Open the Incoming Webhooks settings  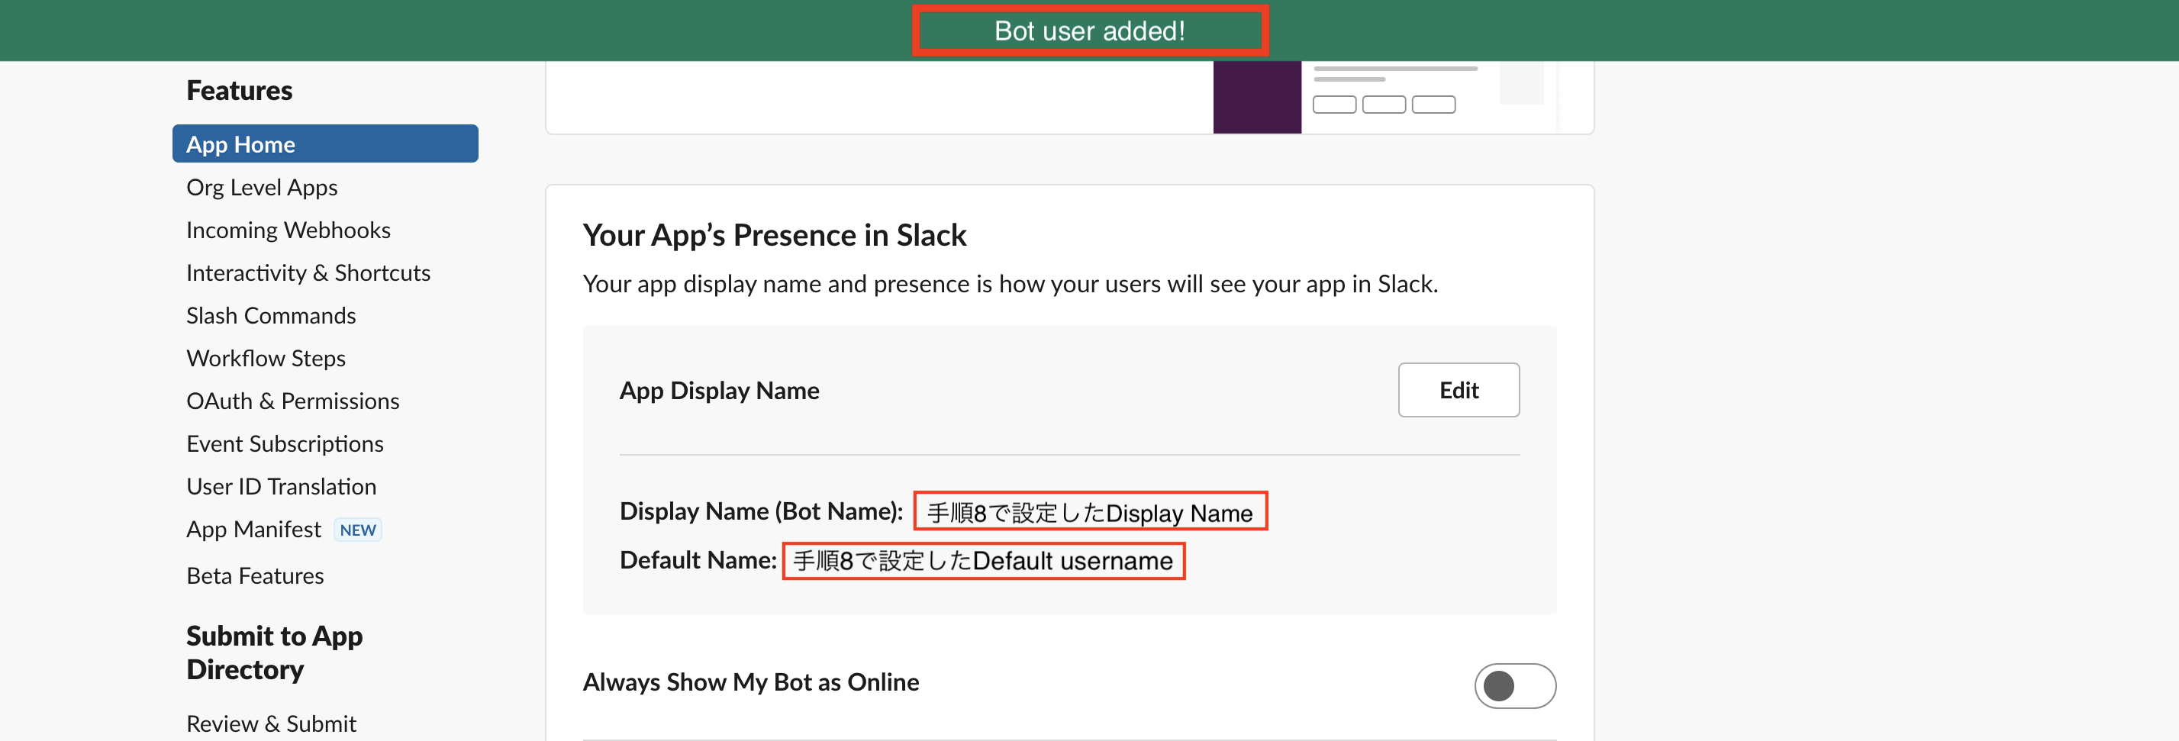288,229
